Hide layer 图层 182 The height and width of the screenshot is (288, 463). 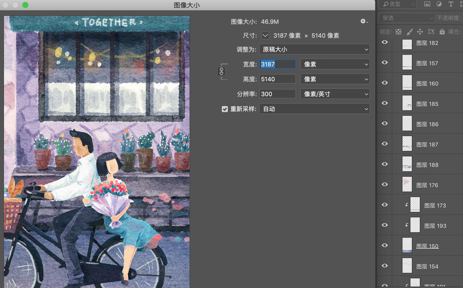[x=384, y=42]
